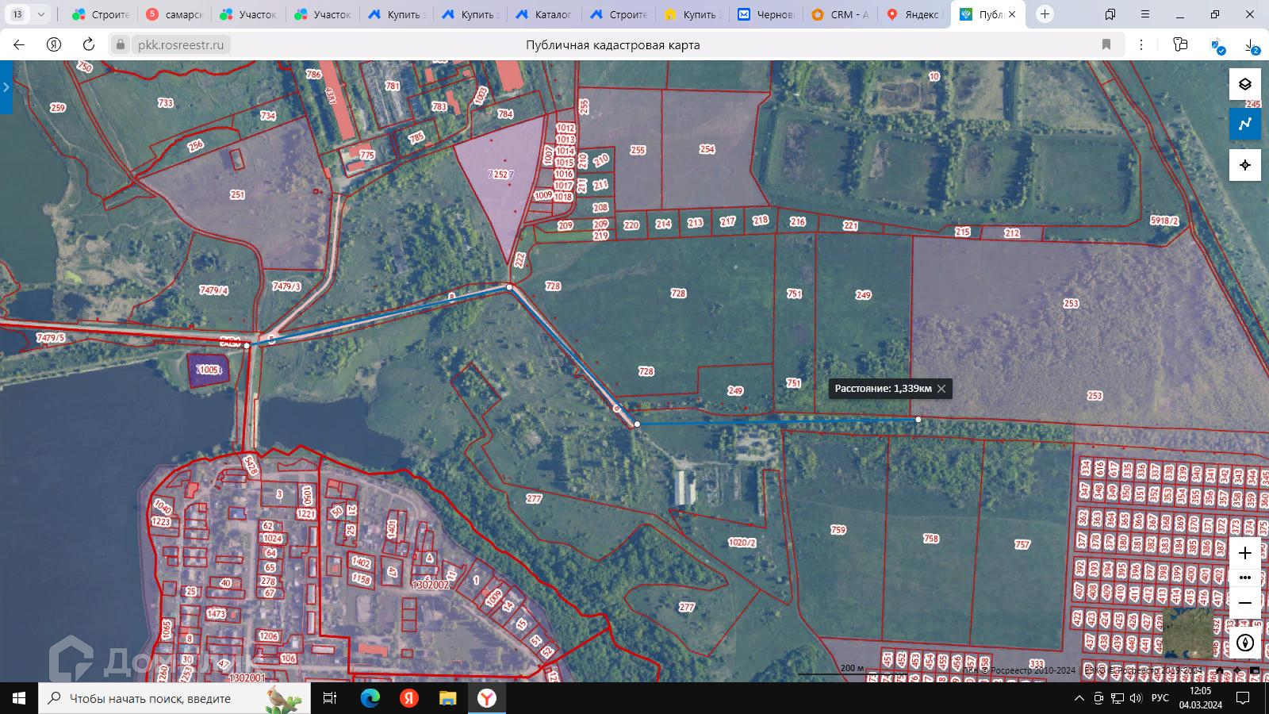
Task: Zoom out on the cadastral map
Action: pyautogui.click(x=1244, y=603)
